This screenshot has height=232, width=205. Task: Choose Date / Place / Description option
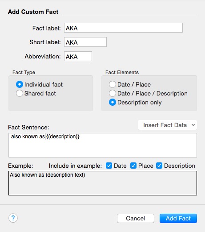click(113, 93)
